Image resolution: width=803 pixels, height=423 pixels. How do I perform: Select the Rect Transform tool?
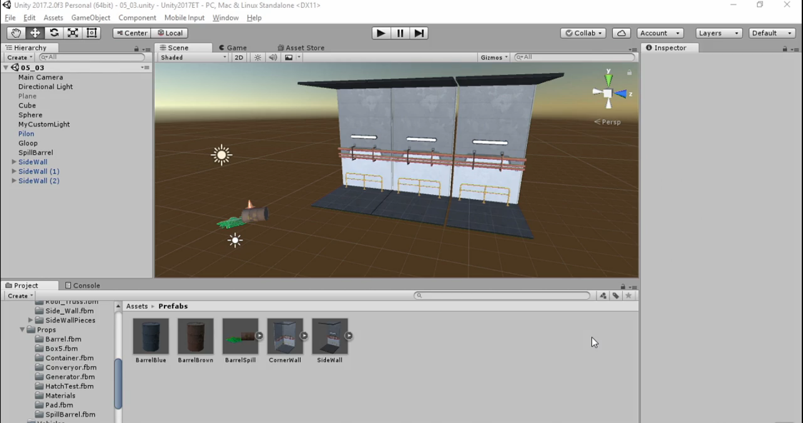click(x=92, y=33)
